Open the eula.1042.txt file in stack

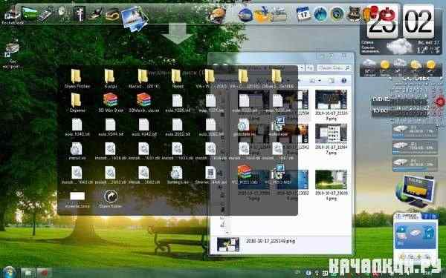click(143, 127)
